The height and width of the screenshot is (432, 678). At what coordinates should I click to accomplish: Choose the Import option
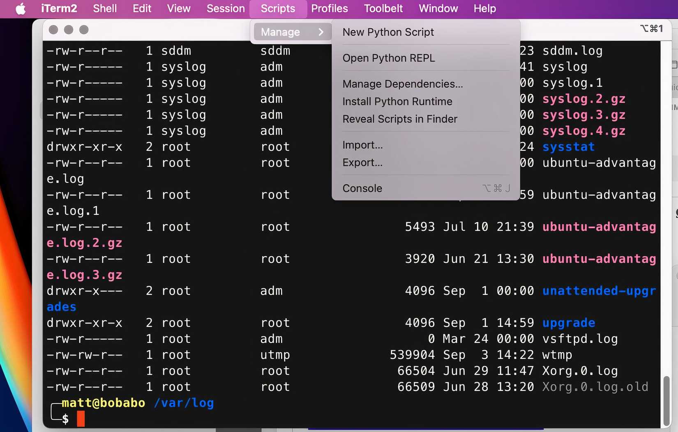pos(362,145)
